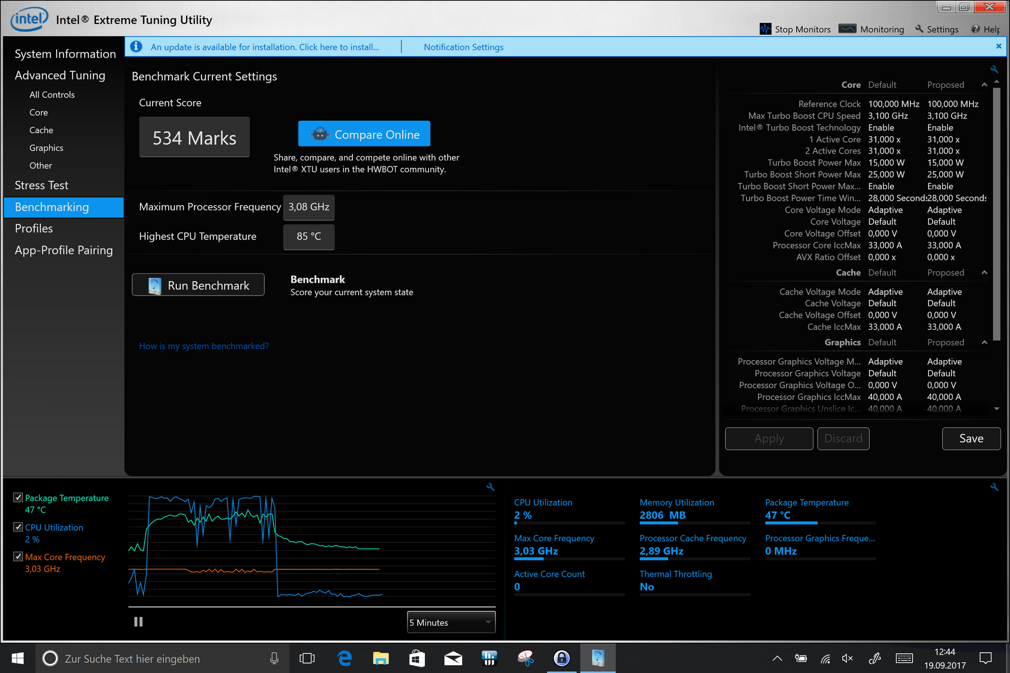Viewport: 1010px width, 673px height.
Task: Select All Controls under Advanced Tuning
Action: coord(52,95)
